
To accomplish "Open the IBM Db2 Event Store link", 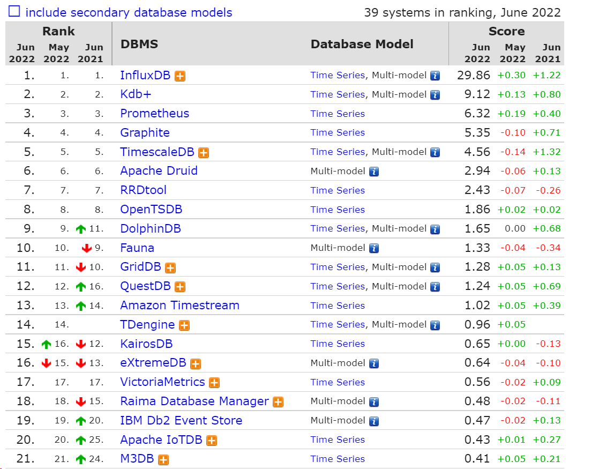I will pos(181,420).
